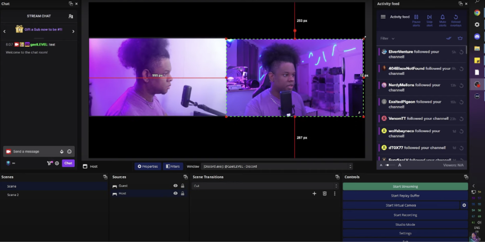Open Bits icon in chat message box
Viewport: 485px width, 242px height.
click(x=62, y=152)
